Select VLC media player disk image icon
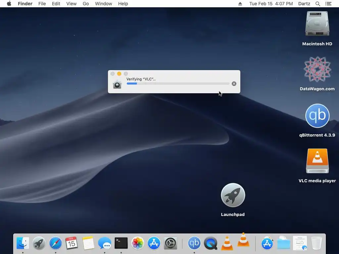 coord(317,161)
